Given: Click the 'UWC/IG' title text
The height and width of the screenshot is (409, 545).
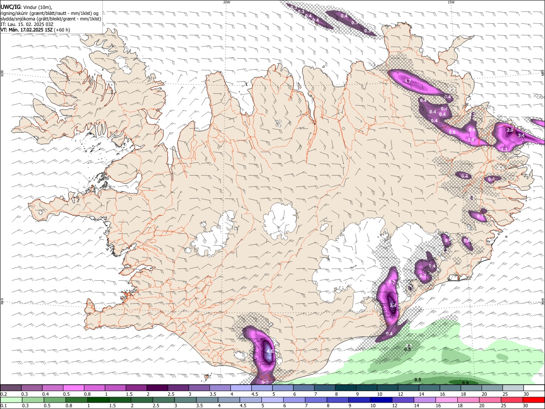Looking at the screenshot, I should point(11,7).
